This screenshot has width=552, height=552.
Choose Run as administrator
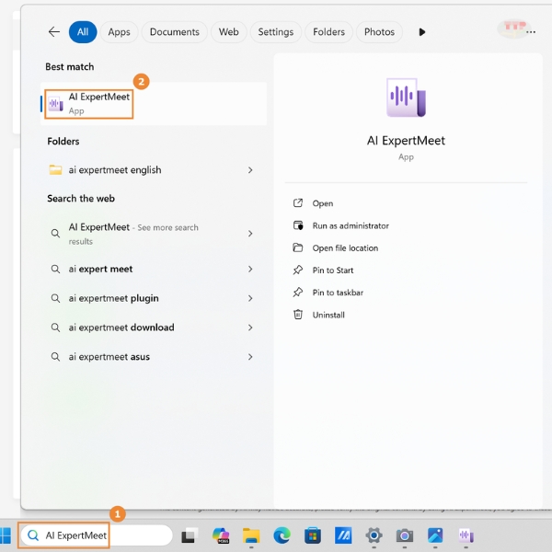[x=350, y=225]
